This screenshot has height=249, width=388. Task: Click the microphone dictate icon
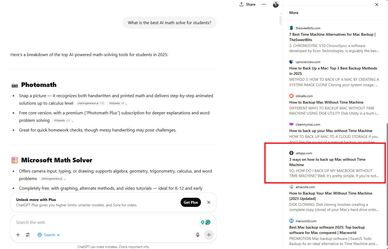(198, 235)
